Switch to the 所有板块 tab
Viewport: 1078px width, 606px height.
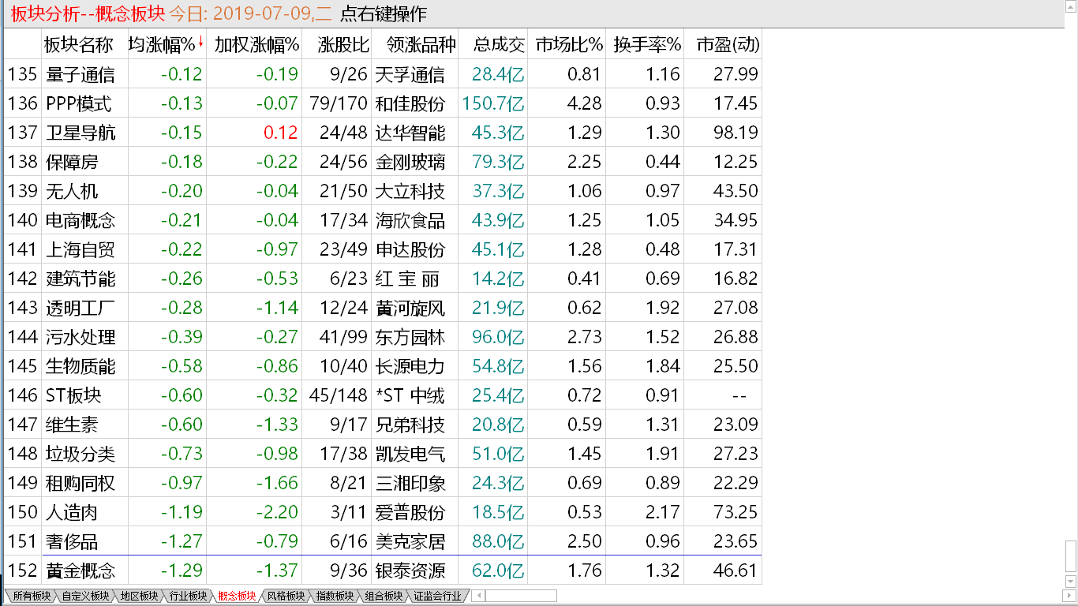tap(32, 596)
